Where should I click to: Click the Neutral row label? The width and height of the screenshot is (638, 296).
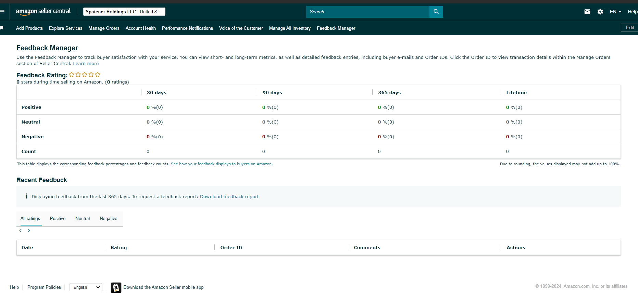point(31,122)
